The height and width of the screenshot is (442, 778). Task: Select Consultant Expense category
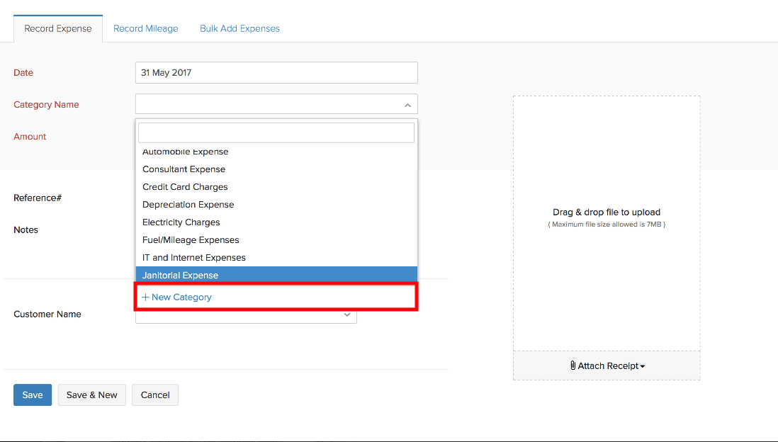tap(184, 169)
